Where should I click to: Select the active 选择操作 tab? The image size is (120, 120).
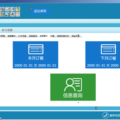point(43,36)
